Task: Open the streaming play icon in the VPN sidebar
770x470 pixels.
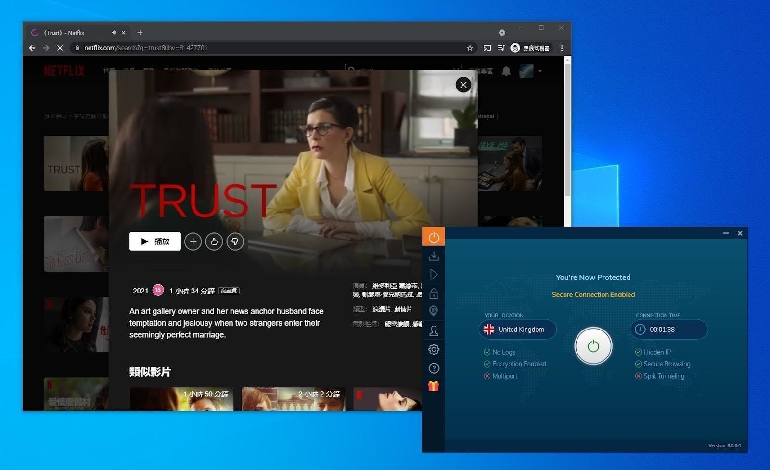Action: click(x=434, y=275)
